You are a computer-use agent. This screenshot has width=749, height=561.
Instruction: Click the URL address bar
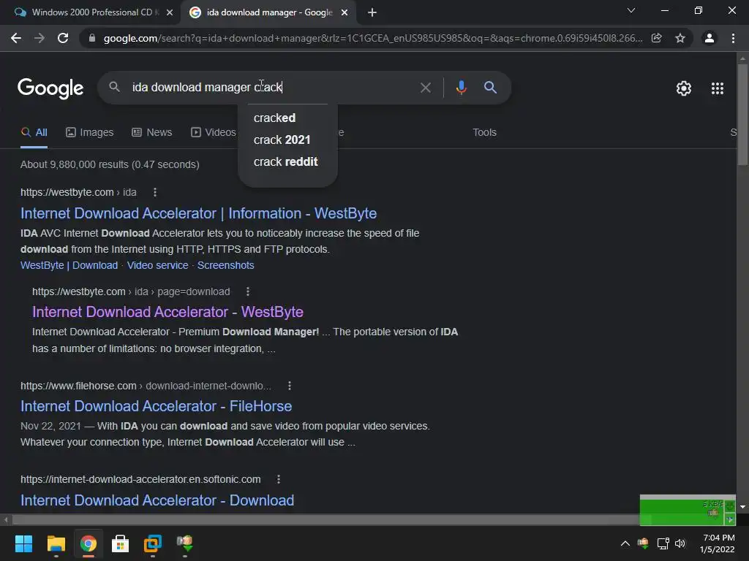click(x=372, y=38)
